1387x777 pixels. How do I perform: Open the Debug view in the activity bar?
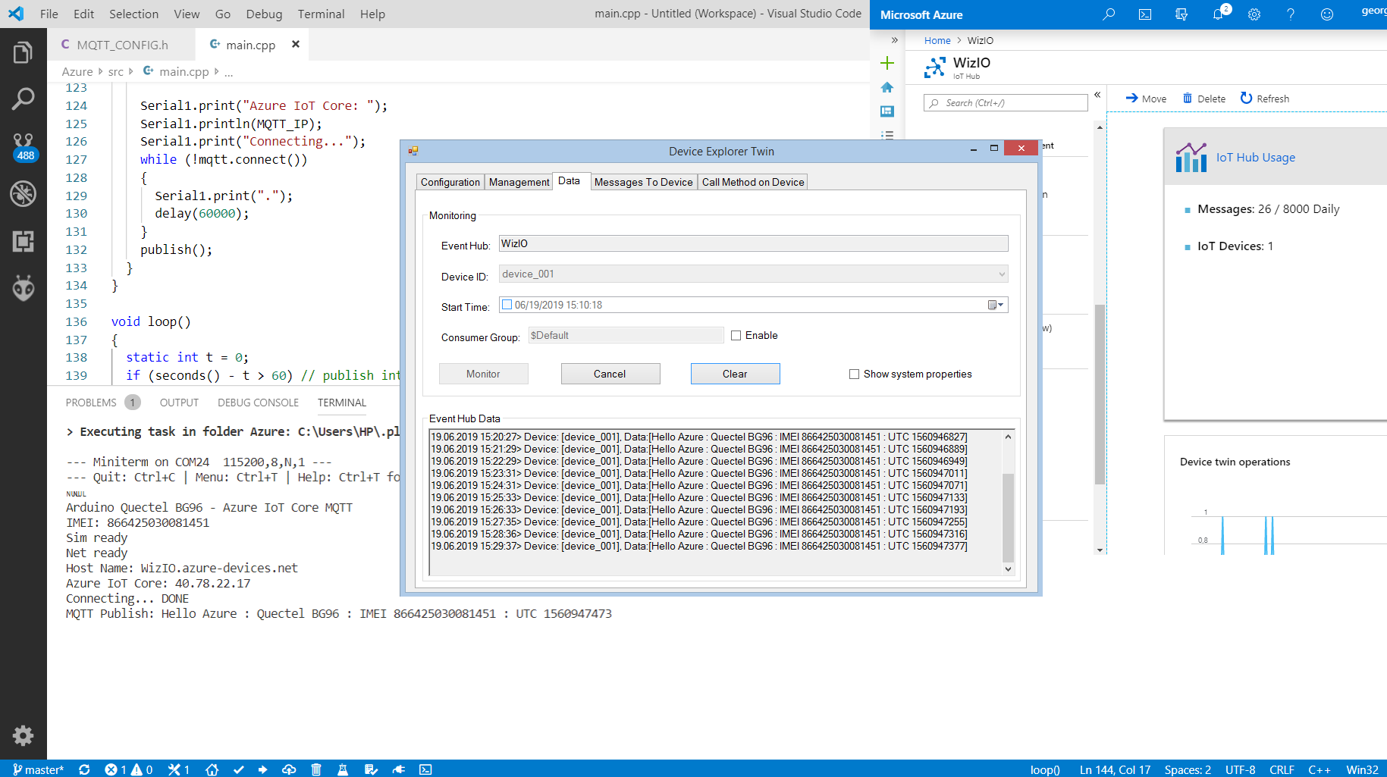point(23,193)
